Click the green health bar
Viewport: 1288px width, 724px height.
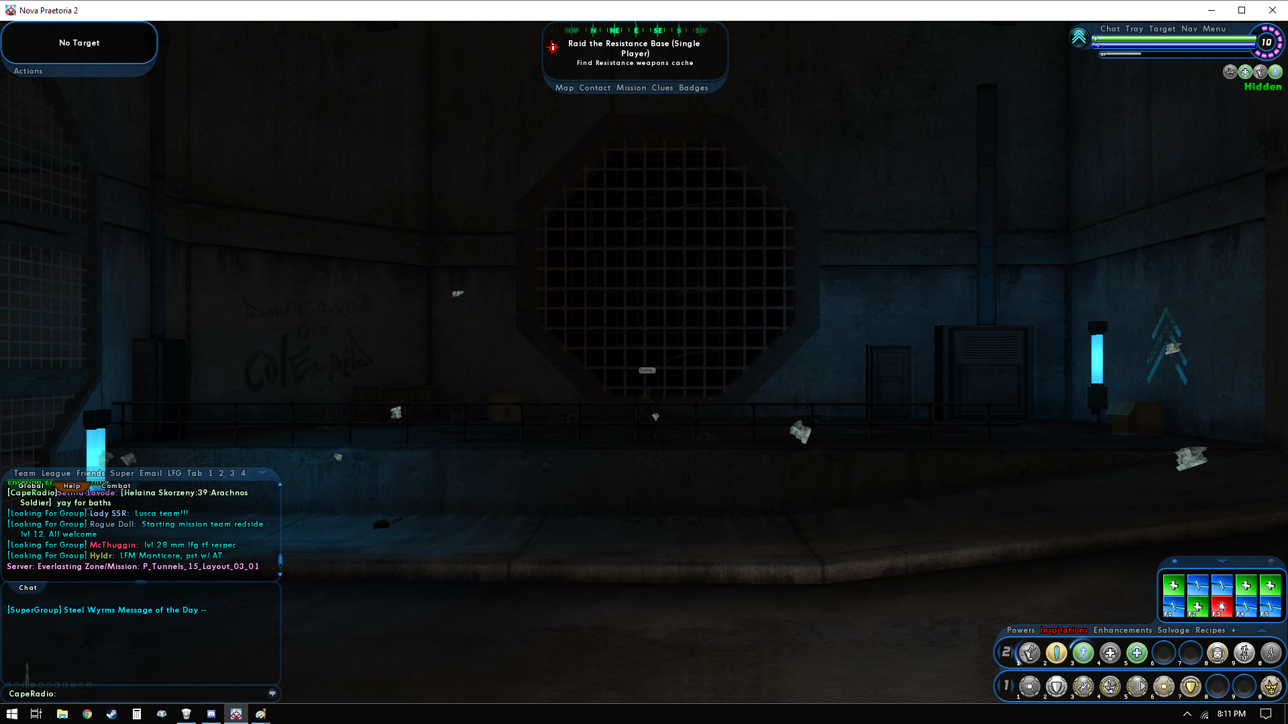tap(1174, 39)
